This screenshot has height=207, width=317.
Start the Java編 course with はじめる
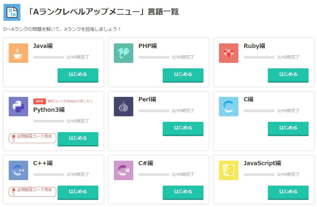[78, 75]
